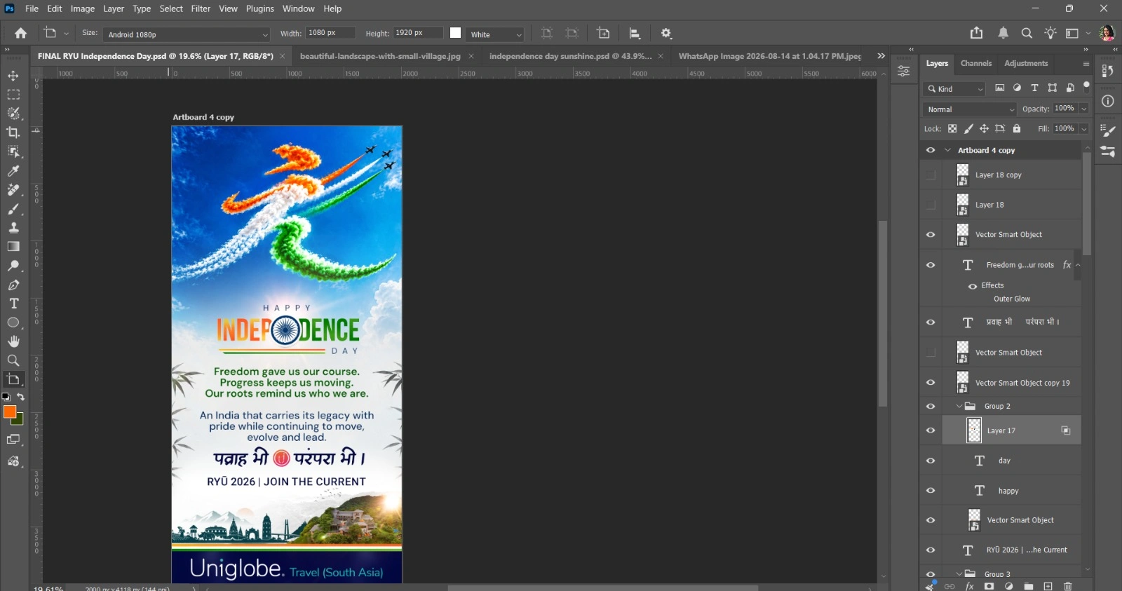Switch to the Channels tab

coord(976,63)
